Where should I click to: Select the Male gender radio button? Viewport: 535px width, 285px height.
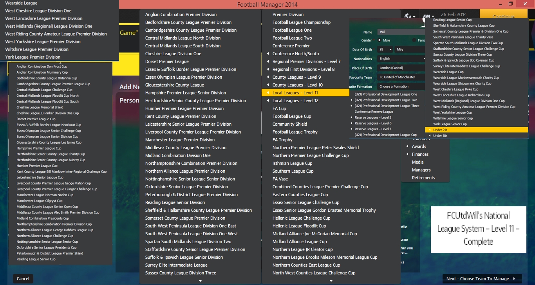click(380, 40)
